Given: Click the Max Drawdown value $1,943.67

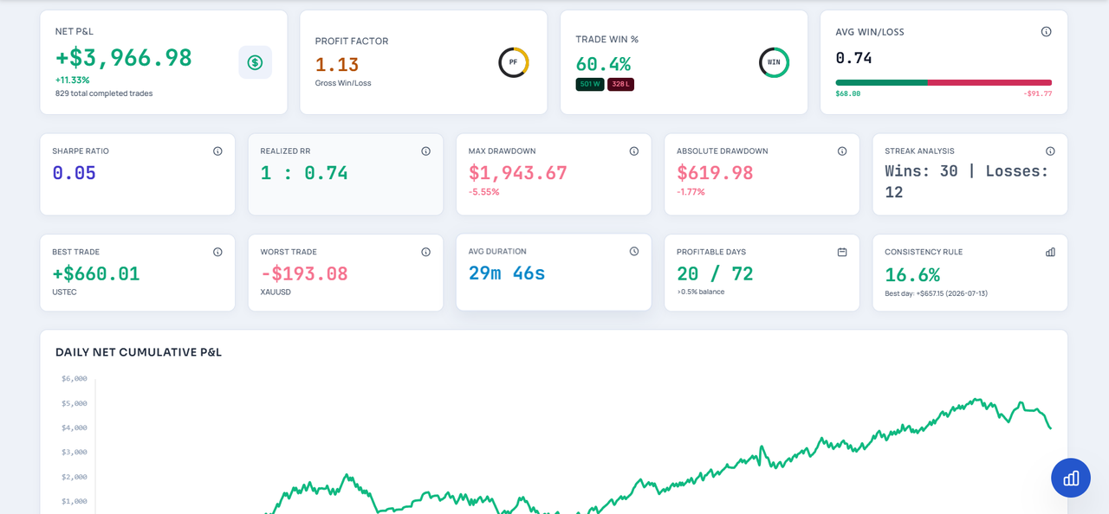Looking at the screenshot, I should [518, 173].
